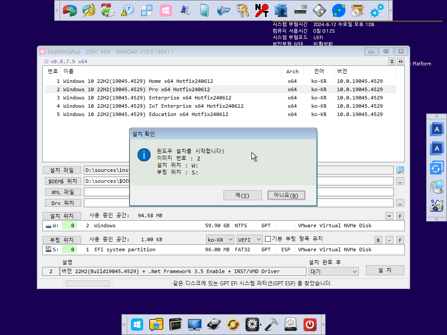This screenshot has height=335, width=447.
Task: Select Windows 10 Education x64 row
Action: [220, 114]
